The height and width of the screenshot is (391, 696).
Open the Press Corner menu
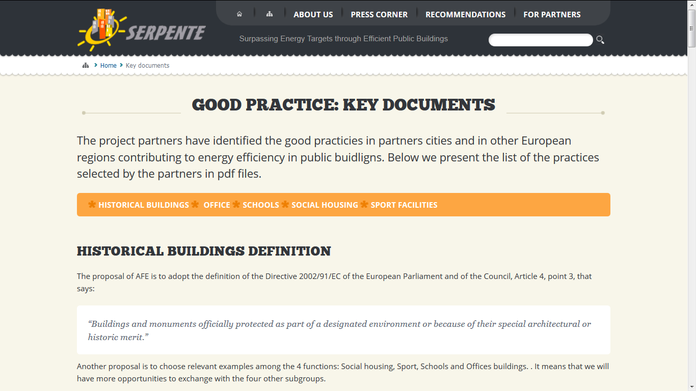[x=379, y=15]
